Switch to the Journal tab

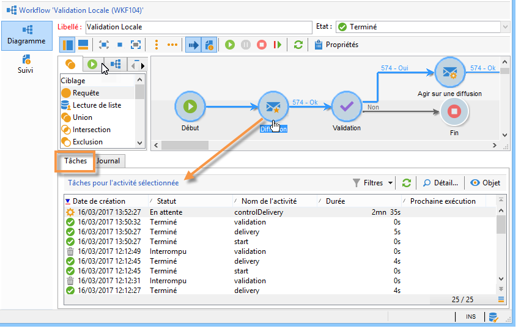pyautogui.click(x=108, y=161)
